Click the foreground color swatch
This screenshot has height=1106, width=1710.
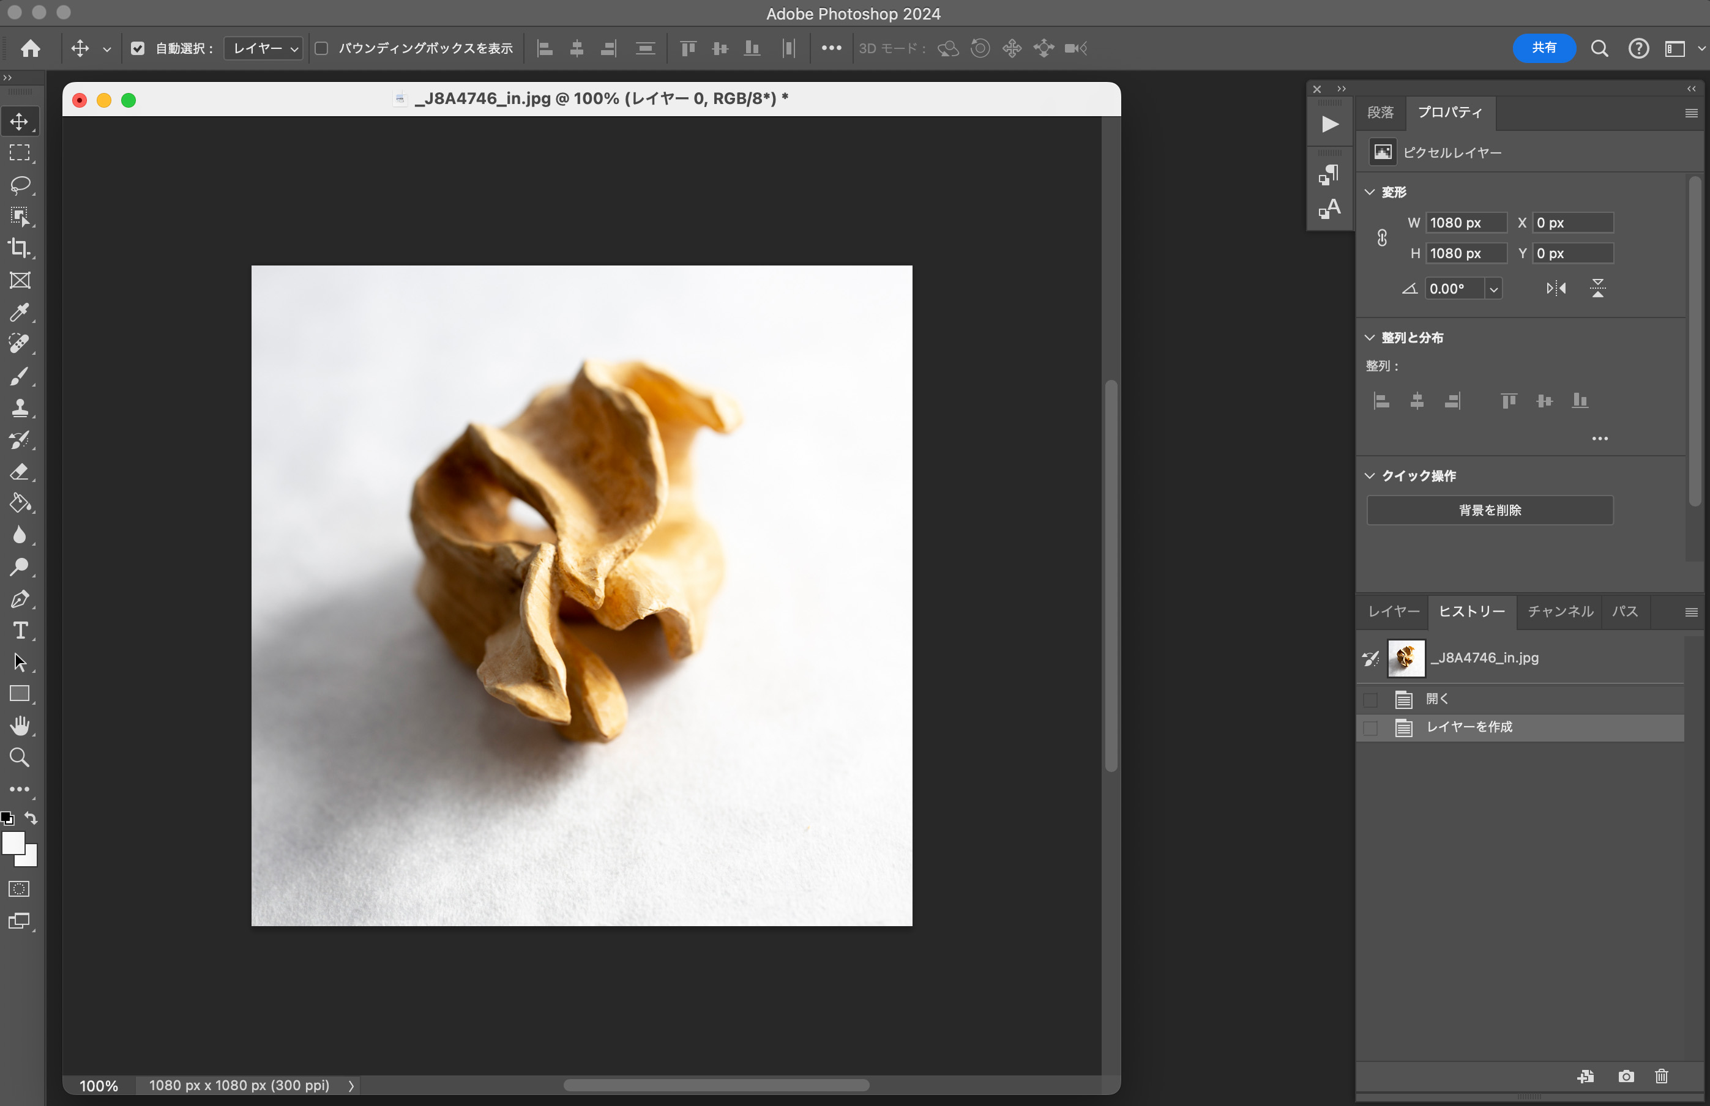click(x=13, y=843)
